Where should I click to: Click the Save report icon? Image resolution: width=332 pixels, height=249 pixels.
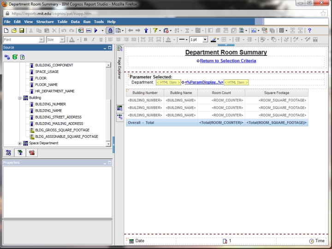coord(21,30)
